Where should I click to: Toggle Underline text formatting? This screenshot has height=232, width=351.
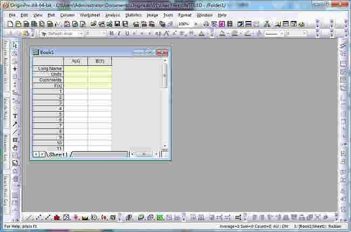point(127,33)
